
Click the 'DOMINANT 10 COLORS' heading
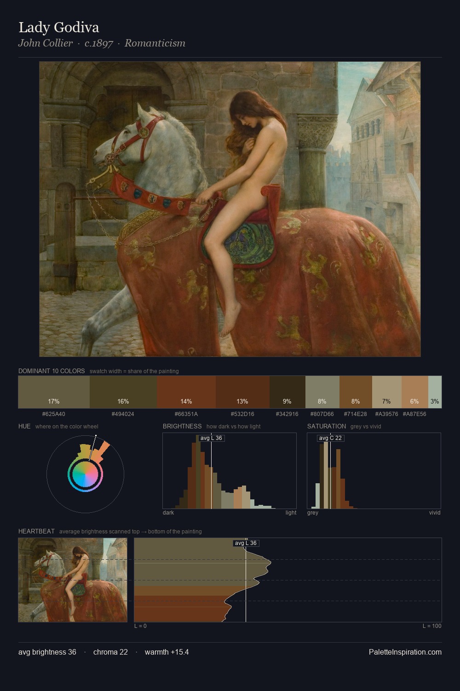52,371
